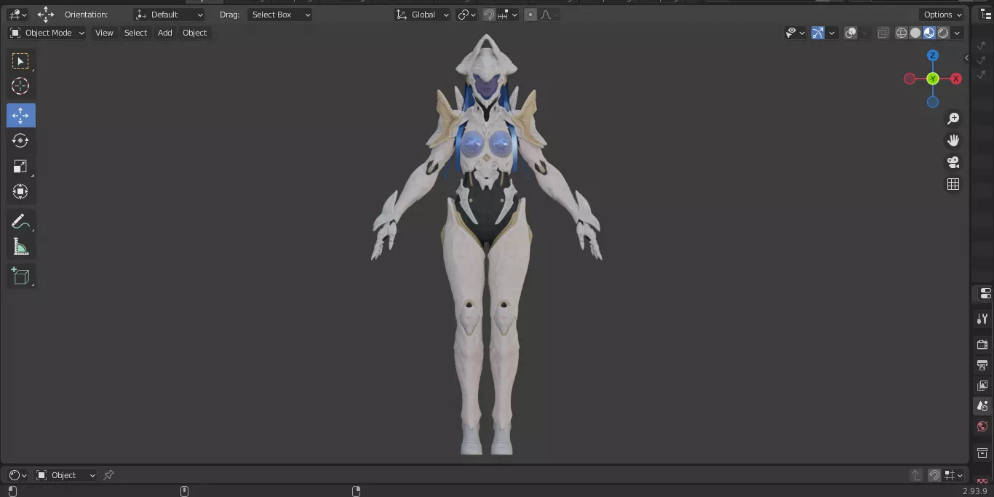This screenshot has width=994, height=497.
Task: Click the blue Z axis on gizmo
Action: (x=933, y=55)
